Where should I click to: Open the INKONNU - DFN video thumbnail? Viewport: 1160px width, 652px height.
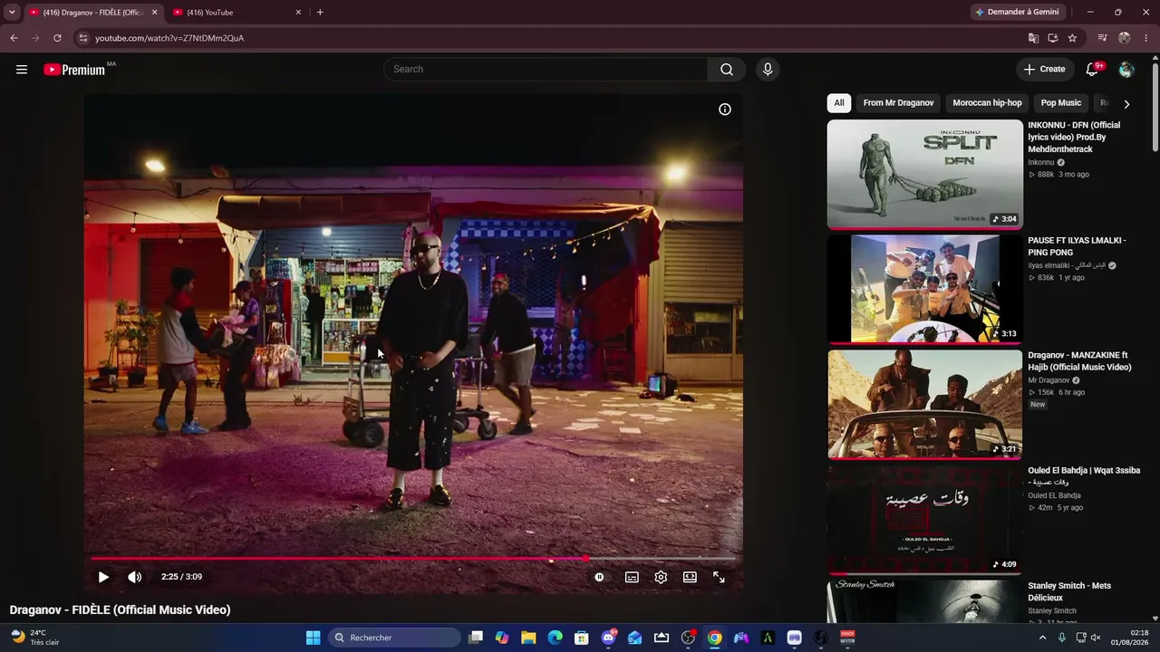(924, 175)
